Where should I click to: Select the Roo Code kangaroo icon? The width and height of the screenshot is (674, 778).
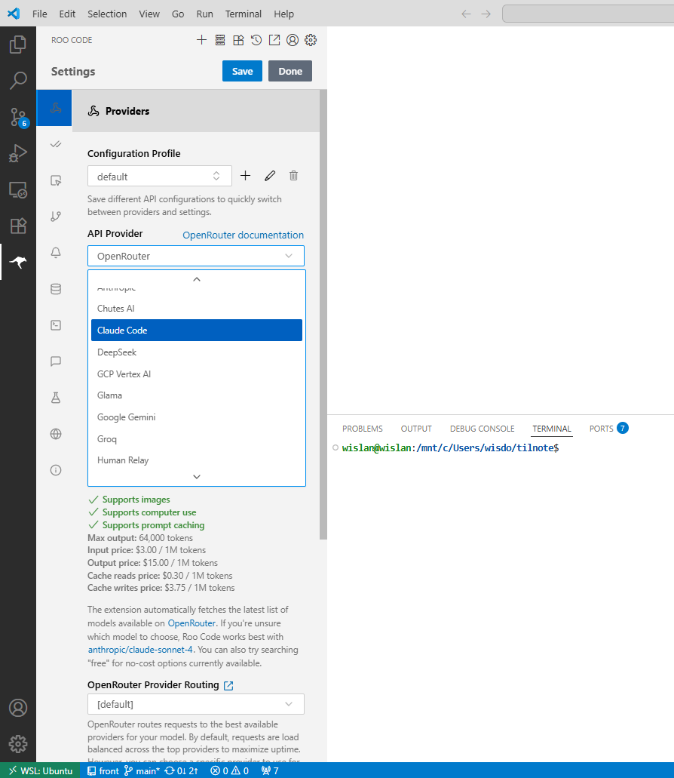click(18, 262)
